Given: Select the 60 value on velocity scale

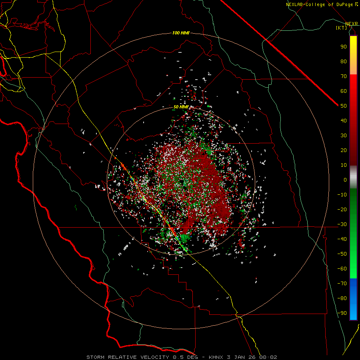Looking at the screenshot, I should pos(344,91).
